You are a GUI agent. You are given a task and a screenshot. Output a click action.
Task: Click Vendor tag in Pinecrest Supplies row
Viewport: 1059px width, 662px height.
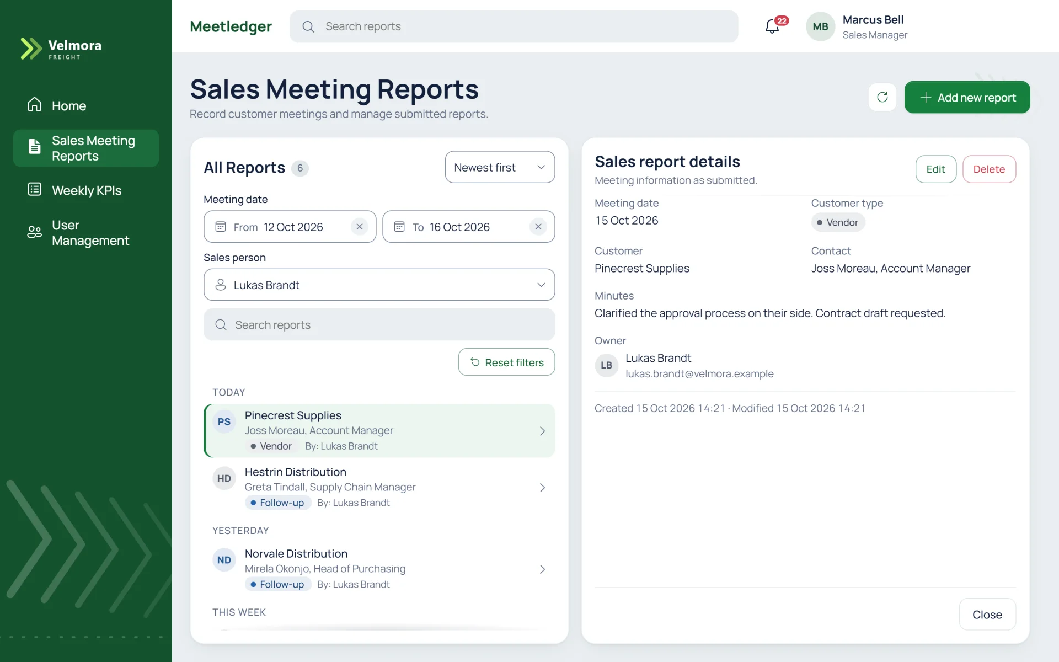(271, 446)
